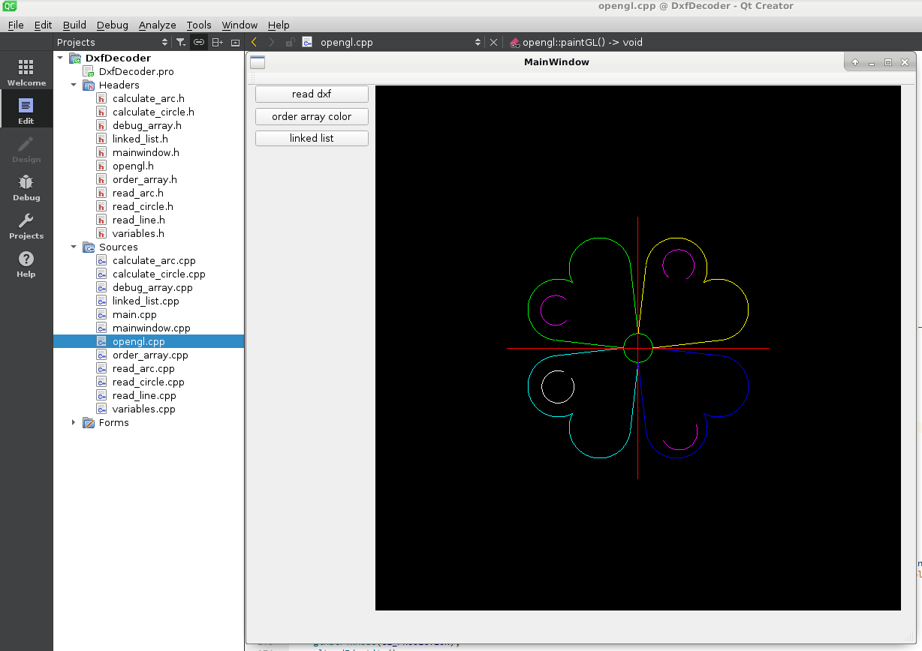
Task: Open the Tools menu
Action: (199, 25)
